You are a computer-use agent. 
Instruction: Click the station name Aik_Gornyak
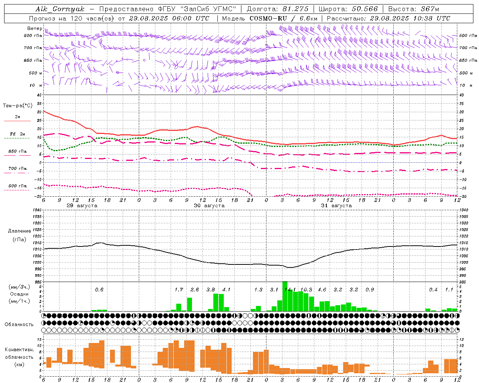point(60,9)
